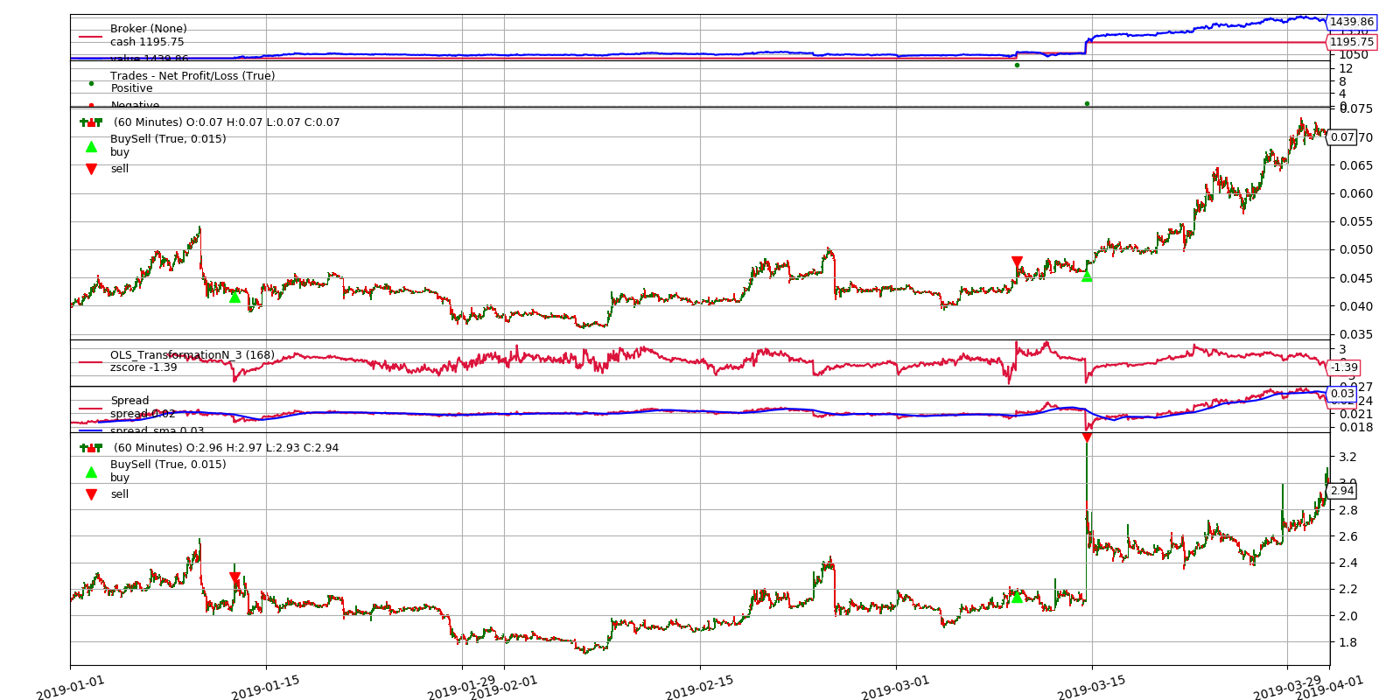Click the green buy triangle near 2019-03-15 in upper price chart
Image resolution: width=1400 pixels, height=700 pixels.
tap(1087, 276)
